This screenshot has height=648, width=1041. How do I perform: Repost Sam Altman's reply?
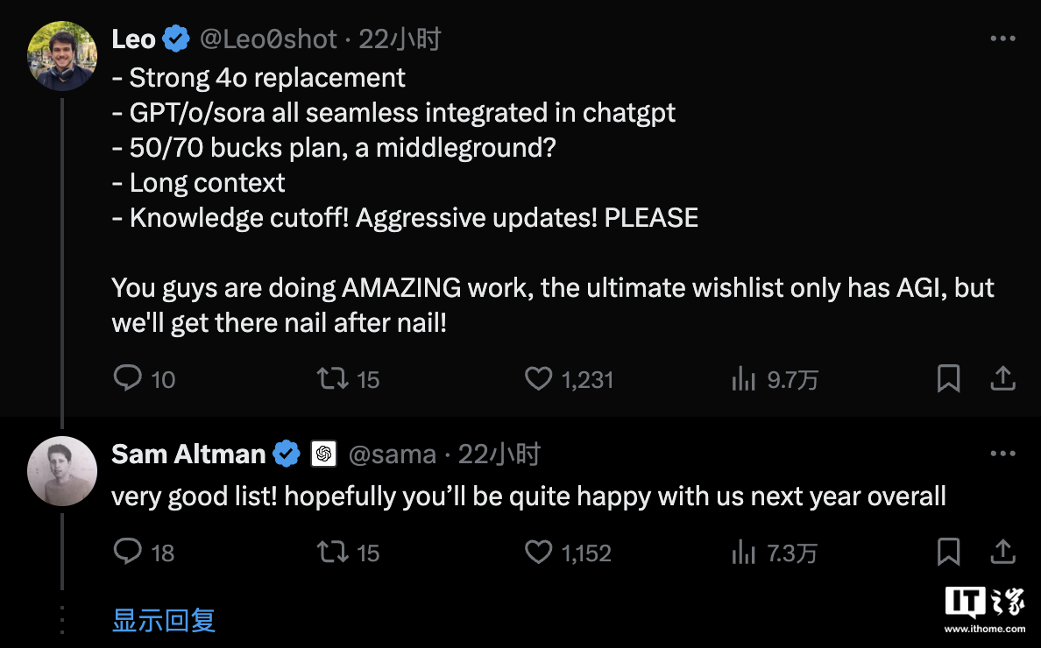click(x=332, y=552)
